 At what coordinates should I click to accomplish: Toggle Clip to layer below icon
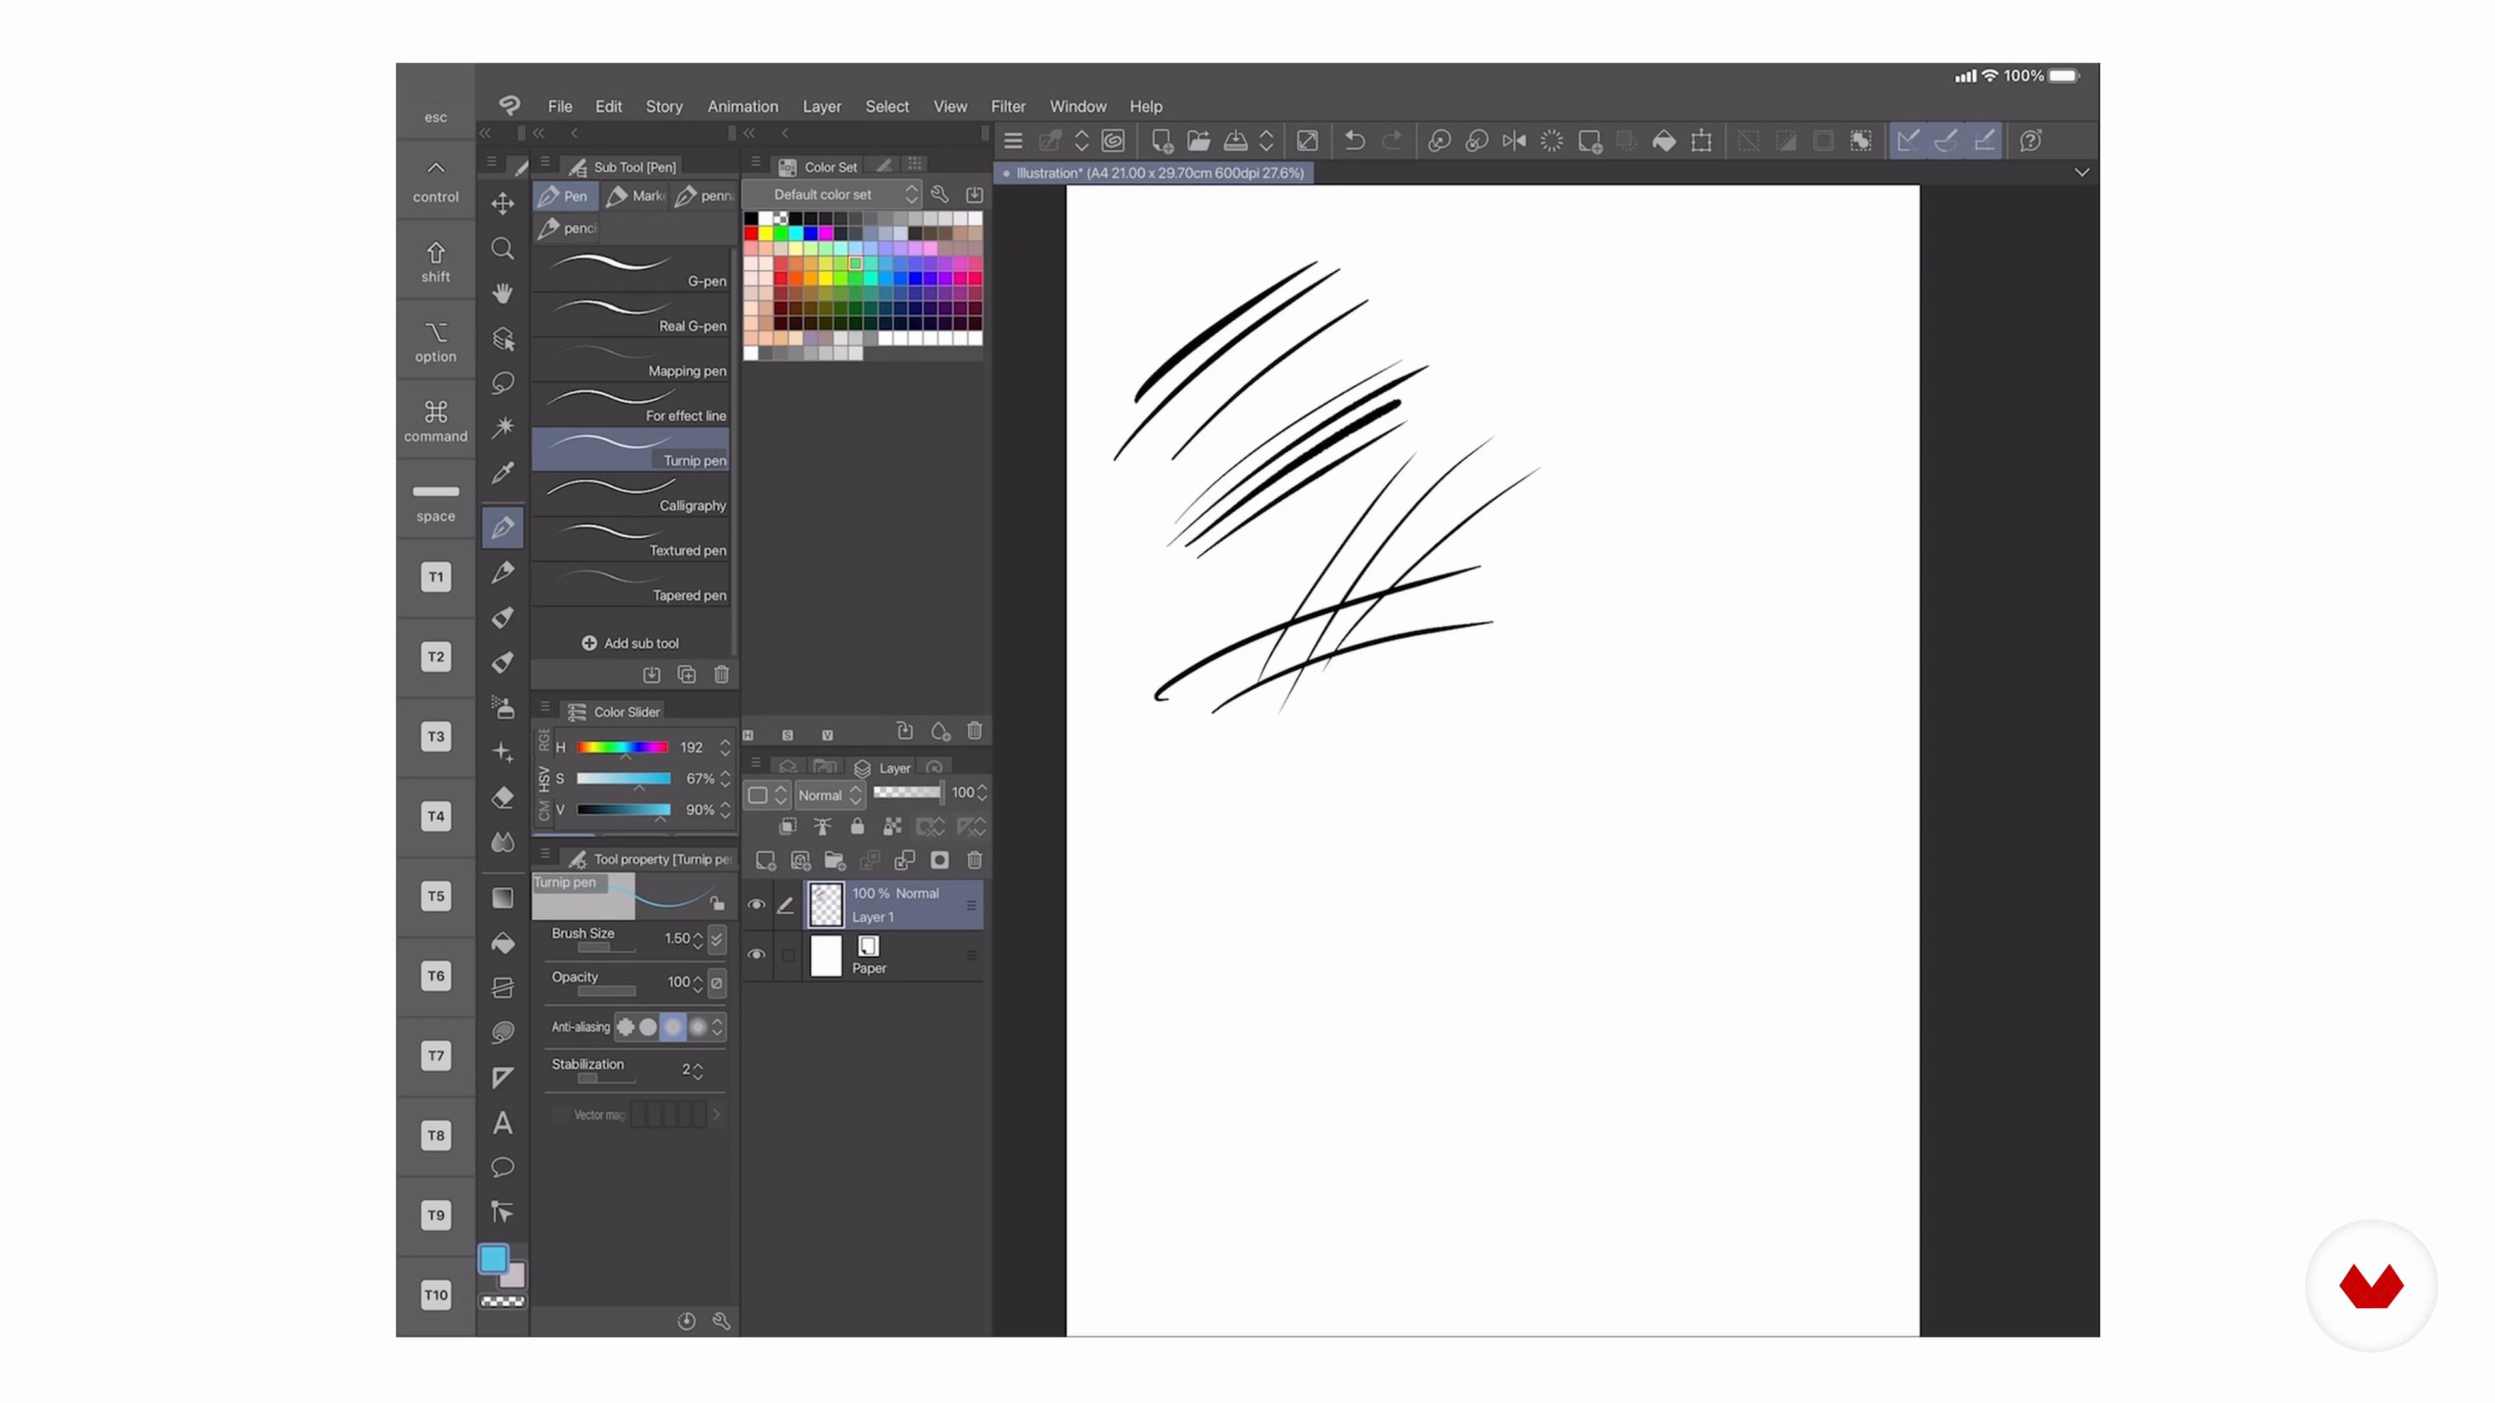pos(787,827)
